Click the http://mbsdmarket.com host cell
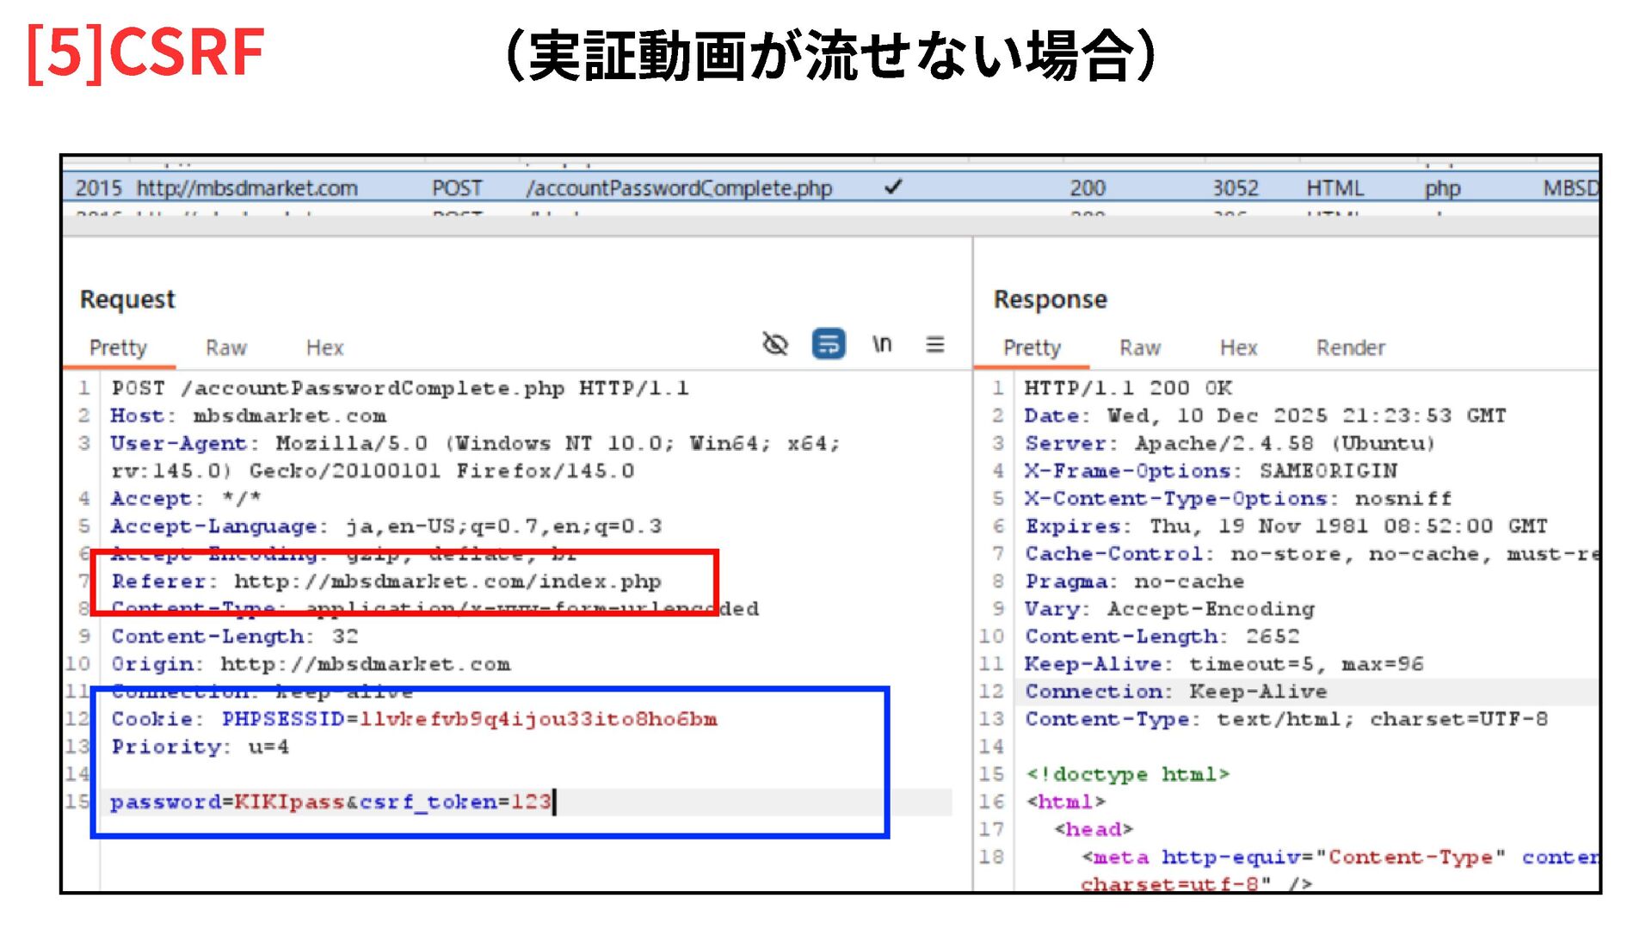The image size is (1652, 929). (247, 188)
